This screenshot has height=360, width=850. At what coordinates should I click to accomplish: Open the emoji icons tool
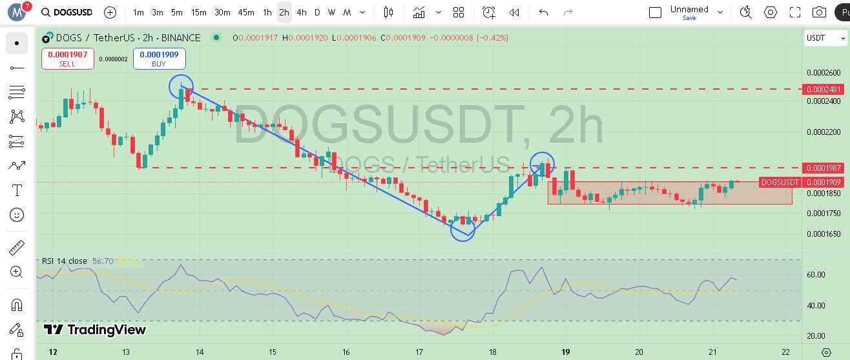(x=17, y=215)
